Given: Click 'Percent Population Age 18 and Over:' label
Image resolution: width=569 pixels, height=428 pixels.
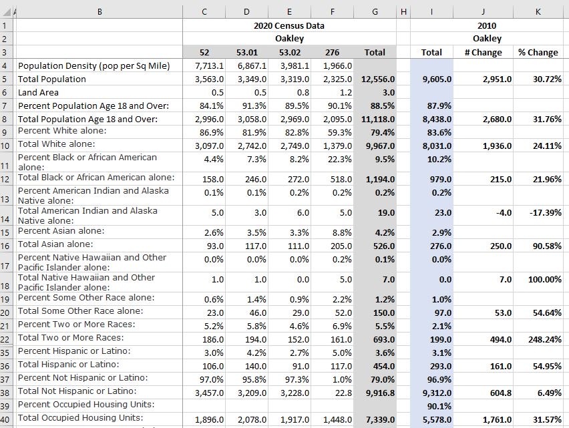Looking at the screenshot, I should pyautogui.click(x=93, y=106).
